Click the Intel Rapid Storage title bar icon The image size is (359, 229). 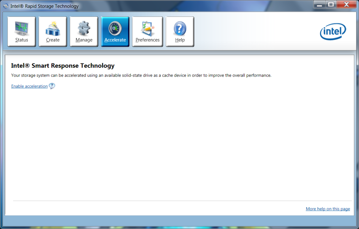pyautogui.click(x=6, y=6)
